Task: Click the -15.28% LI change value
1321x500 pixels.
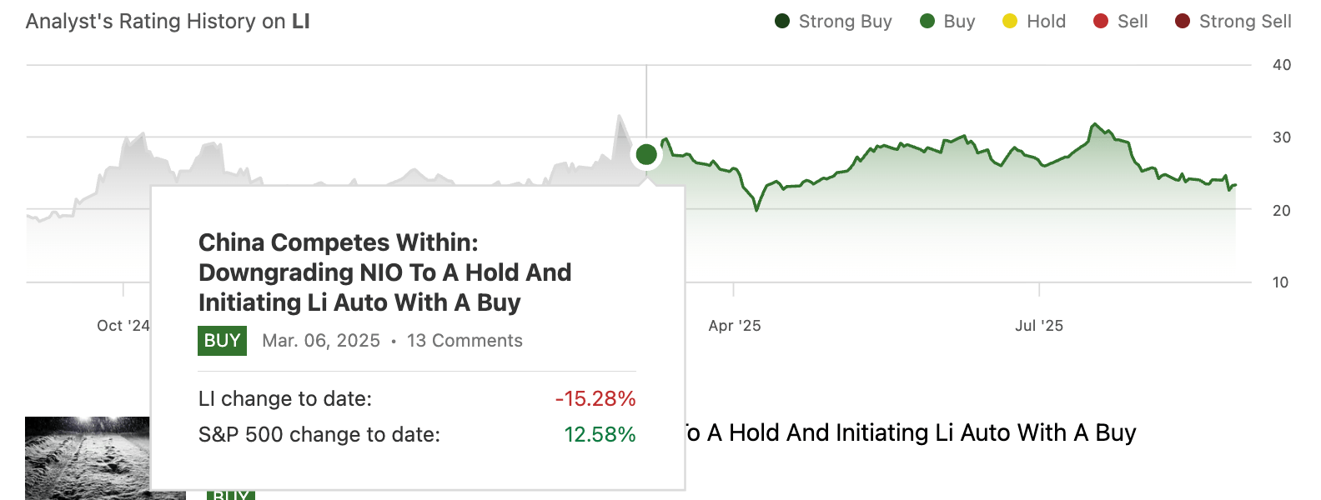Action: coord(595,399)
